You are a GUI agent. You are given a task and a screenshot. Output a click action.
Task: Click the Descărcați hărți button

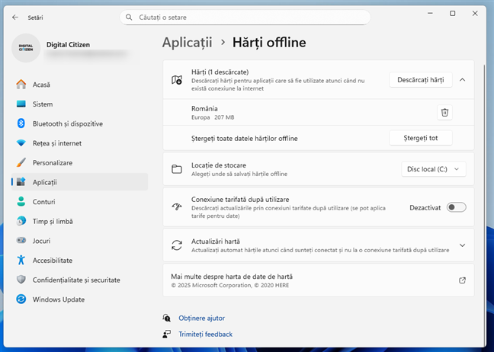(x=421, y=79)
